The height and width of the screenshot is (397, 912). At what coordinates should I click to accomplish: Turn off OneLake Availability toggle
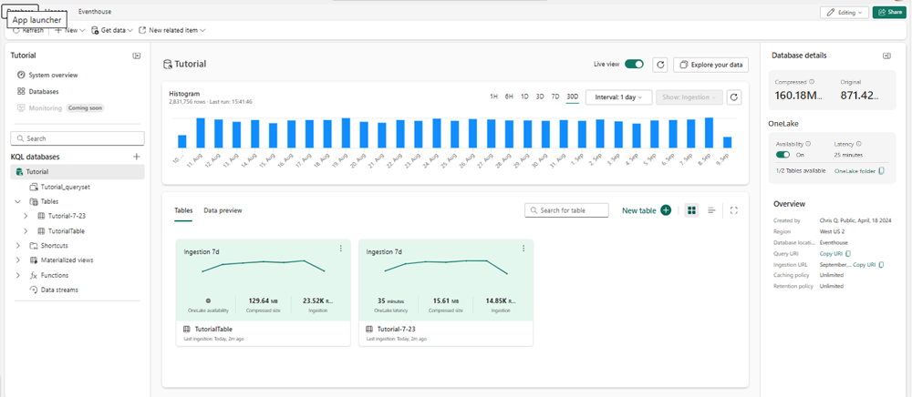[x=782, y=155]
